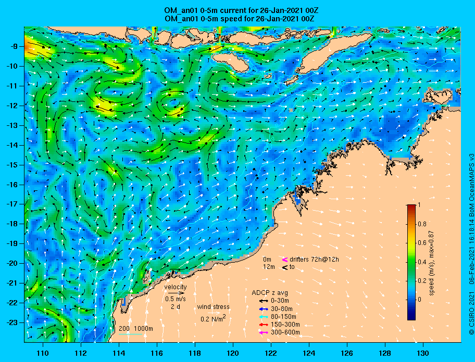
Task: Click latitude label -9
Action: coord(14,47)
